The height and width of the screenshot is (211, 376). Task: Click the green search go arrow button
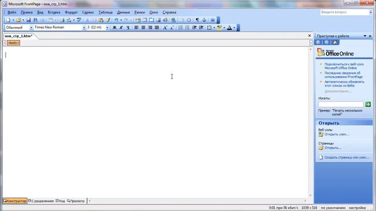pyautogui.click(x=368, y=104)
